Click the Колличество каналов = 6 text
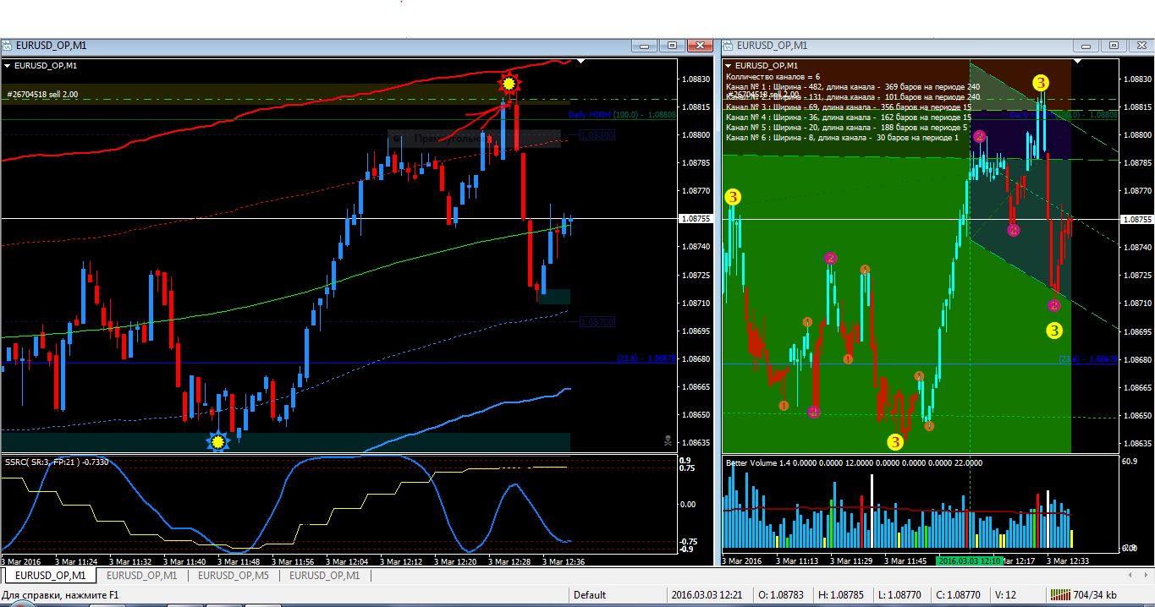Screen dimensions: 1155x607 click(773, 76)
